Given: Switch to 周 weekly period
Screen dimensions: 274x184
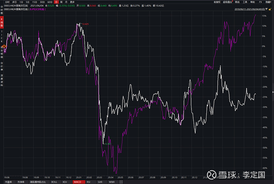Looking at the screenshot, I should point(61,2).
